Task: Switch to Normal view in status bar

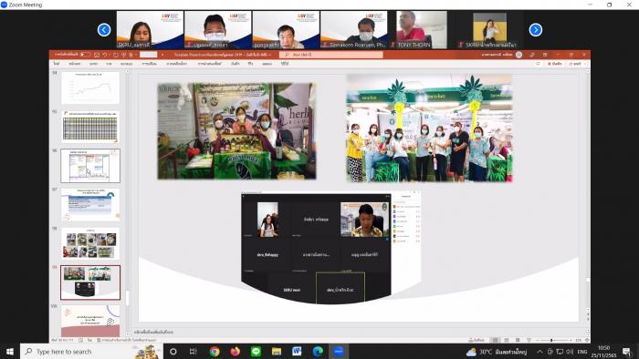Action: pyautogui.click(x=495, y=340)
